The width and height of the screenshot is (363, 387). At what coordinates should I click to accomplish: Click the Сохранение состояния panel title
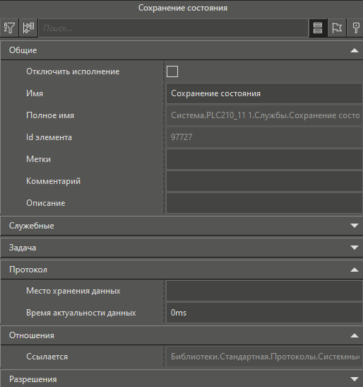click(x=183, y=8)
